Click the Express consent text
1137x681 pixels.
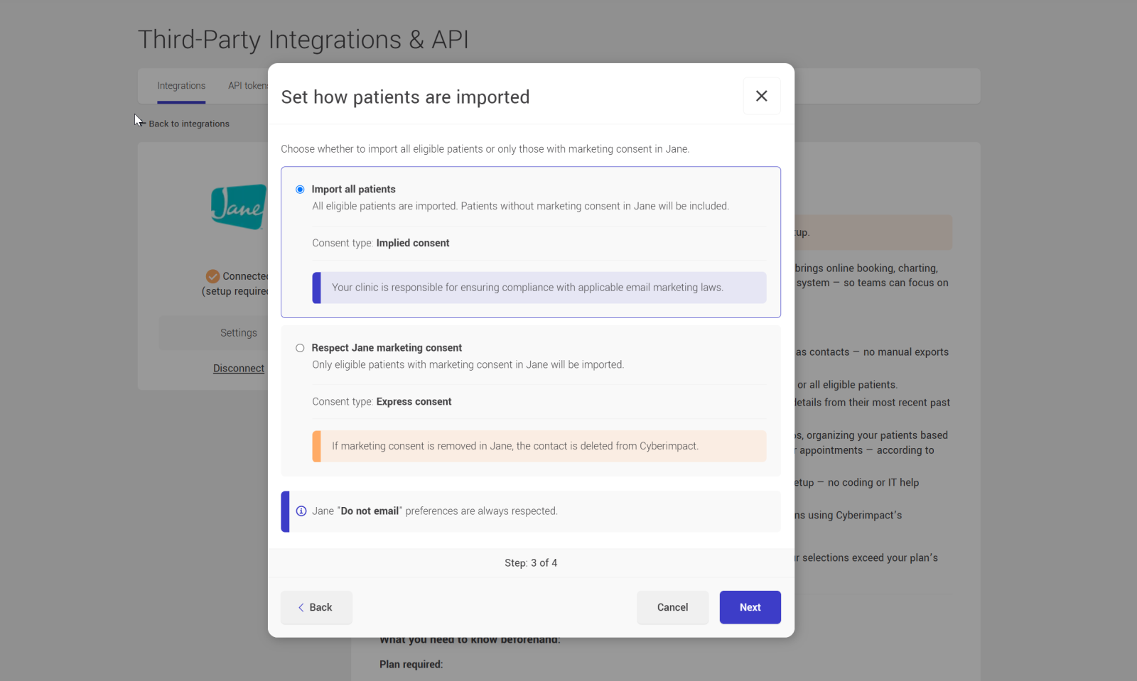click(414, 402)
